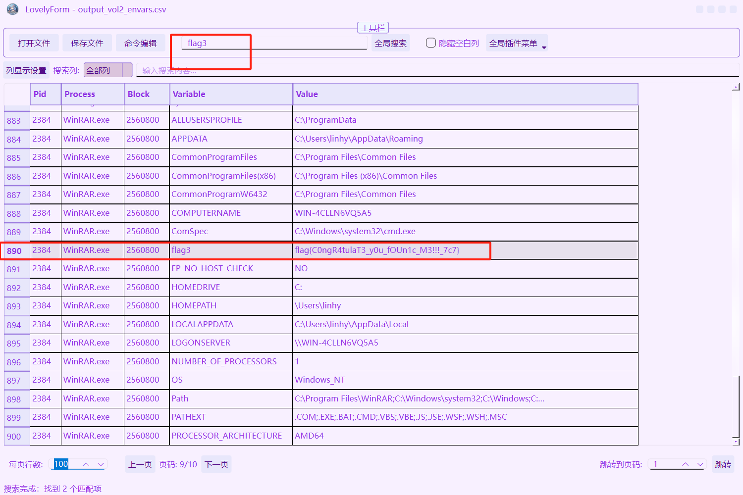
Task: Click the PATHEXT variable cell
Action: click(x=231, y=417)
